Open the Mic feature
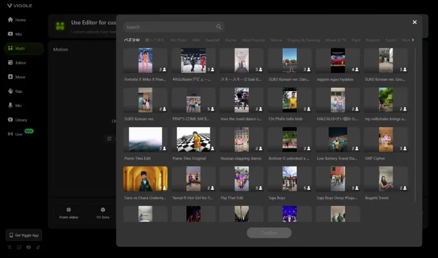Image resolution: width=438 pixels, height=258 pixels. tap(16, 105)
